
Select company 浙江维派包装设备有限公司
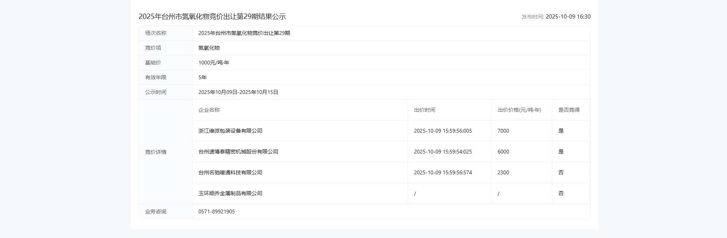click(230, 131)
